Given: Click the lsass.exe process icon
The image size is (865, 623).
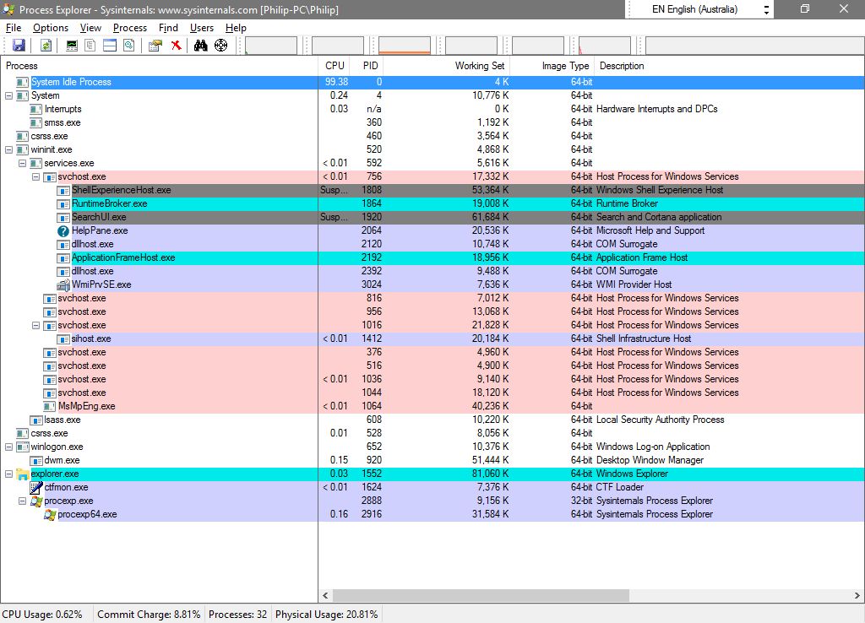Looking at the screenshot, I should tap(36, 420).
